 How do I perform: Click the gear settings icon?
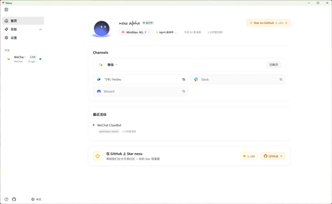point(6,38)
